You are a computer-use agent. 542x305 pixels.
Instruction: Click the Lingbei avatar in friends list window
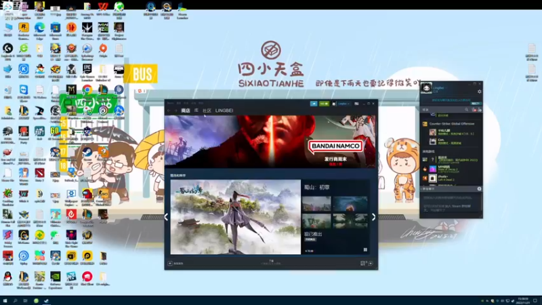coord(426,88)
